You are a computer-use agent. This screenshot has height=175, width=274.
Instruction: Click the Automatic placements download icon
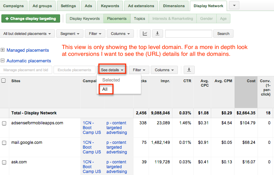coord(189,70)
